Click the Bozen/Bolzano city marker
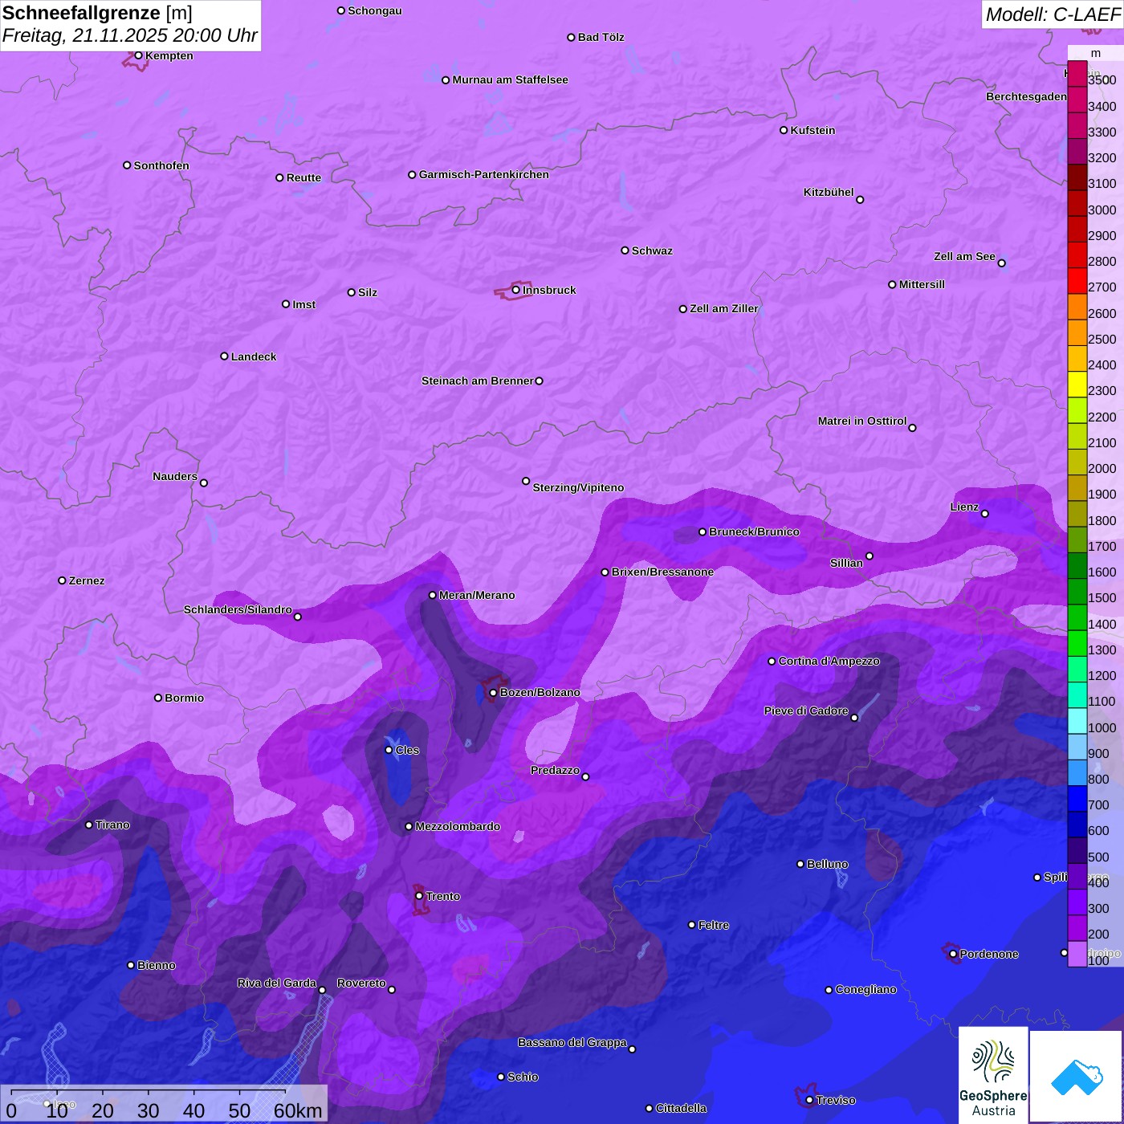The image size is (1124, 1124). (x=493, y=692)
